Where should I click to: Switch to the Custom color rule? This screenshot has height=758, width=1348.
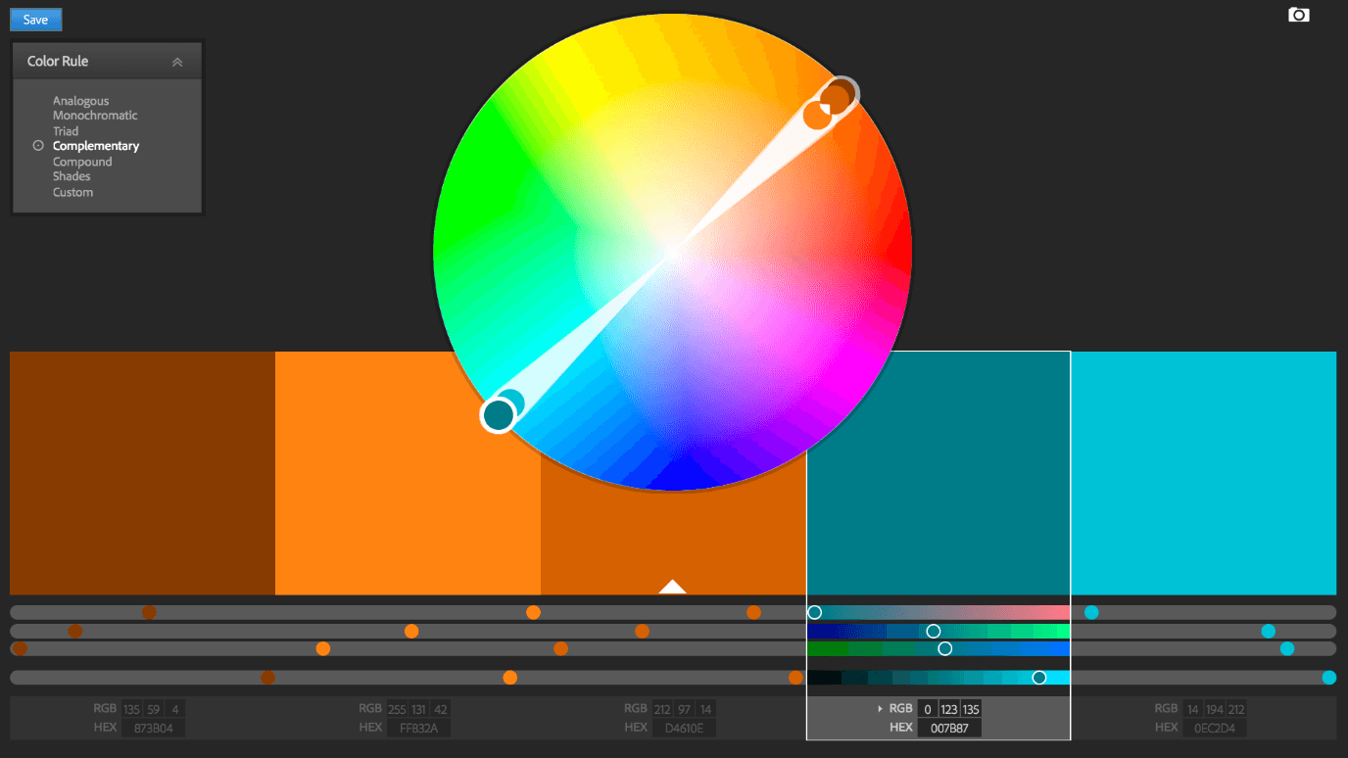click(72, 192)
